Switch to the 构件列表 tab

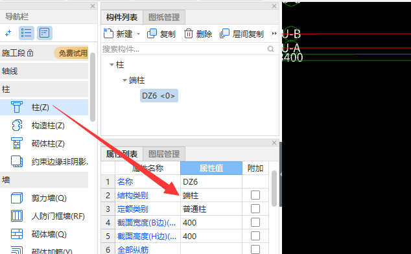pyautogui.click(x=122, y=17)
